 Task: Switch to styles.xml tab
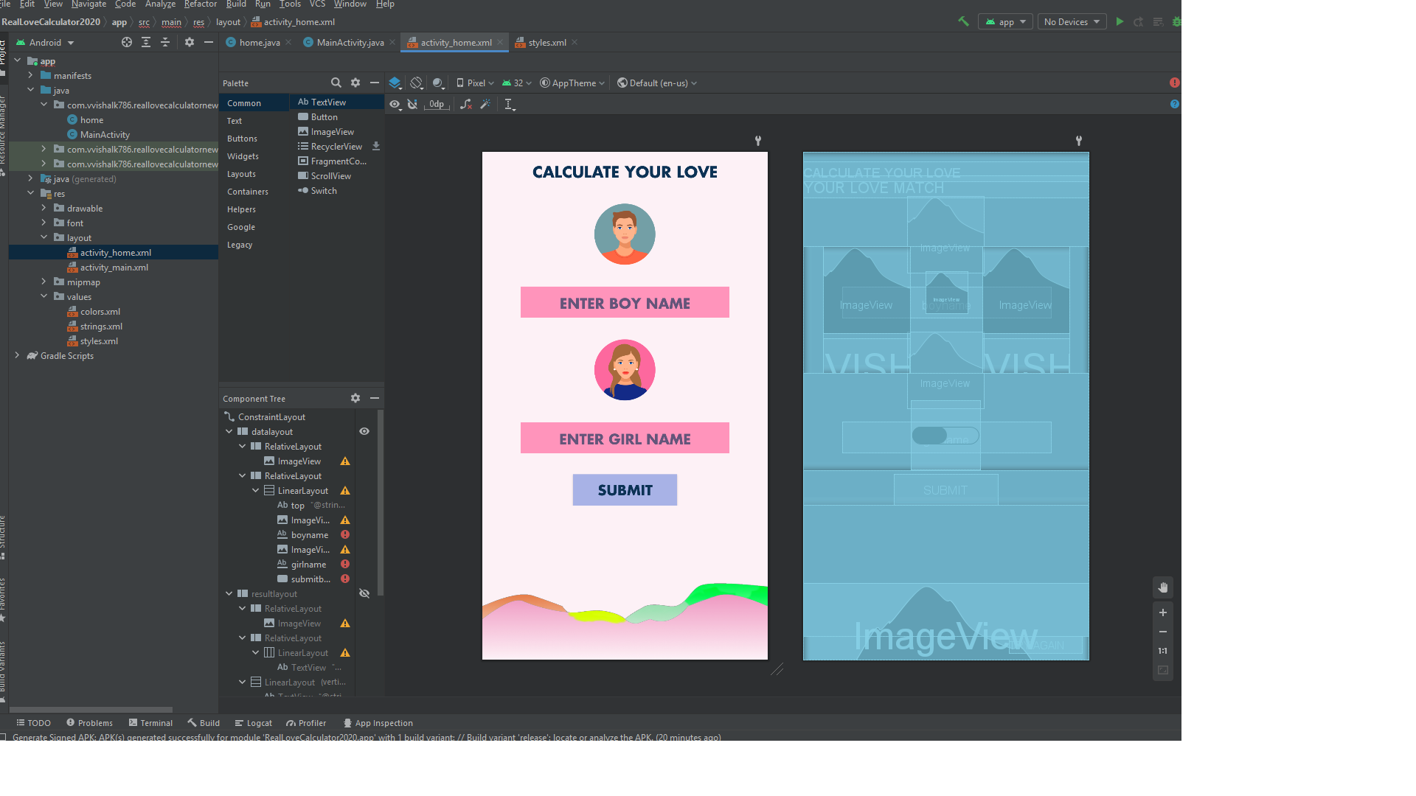(x=546, y=42)
